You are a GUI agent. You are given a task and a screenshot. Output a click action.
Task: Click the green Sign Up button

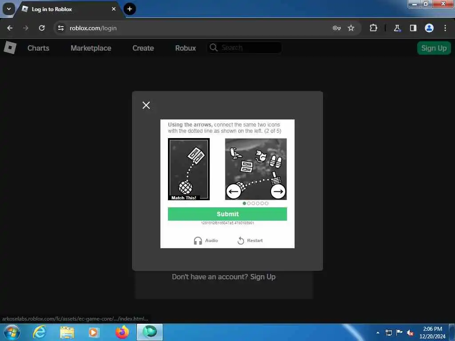[434, 48]
